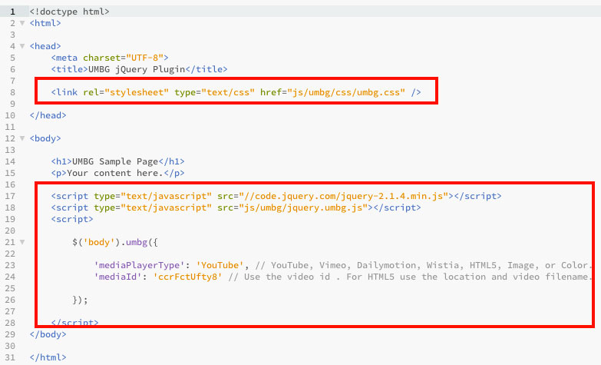This screenshot has height=365, width=601.
Task: Place cursor in the doctype html declaration
Action: tap(69, 12)
